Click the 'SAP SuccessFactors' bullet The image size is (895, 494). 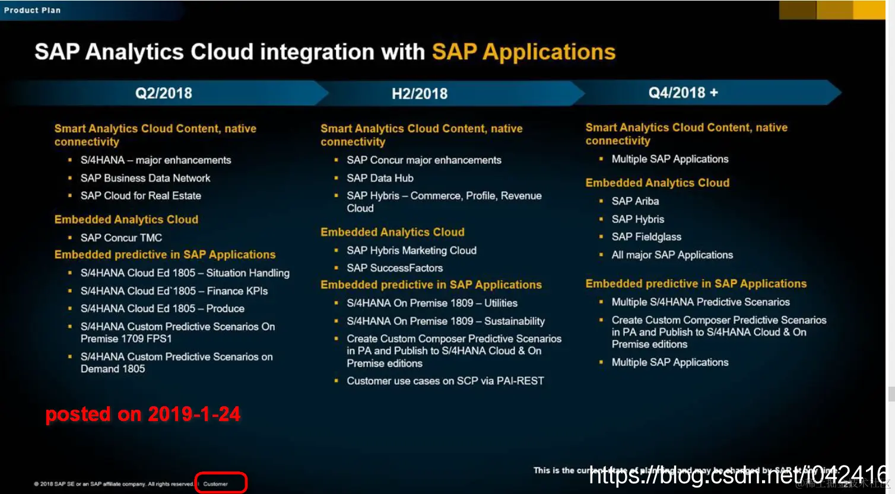395,268
